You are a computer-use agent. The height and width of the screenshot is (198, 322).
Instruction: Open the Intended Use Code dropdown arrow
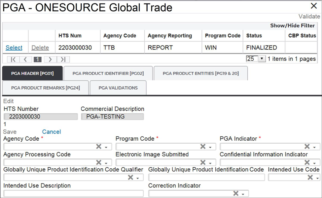317,178
